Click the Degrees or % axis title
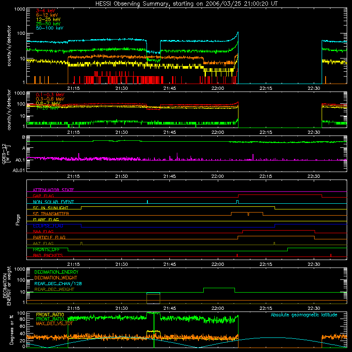The height and width of the screenshot is (352, 352). coord(11,330)
